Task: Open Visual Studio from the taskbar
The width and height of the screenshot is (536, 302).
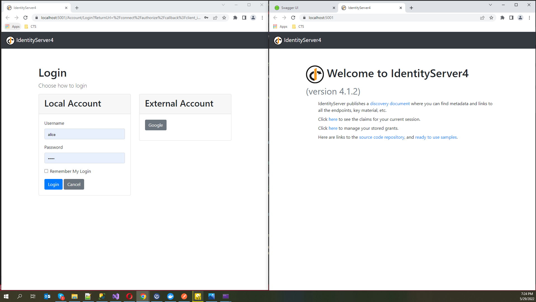Action: coord(116,296)
